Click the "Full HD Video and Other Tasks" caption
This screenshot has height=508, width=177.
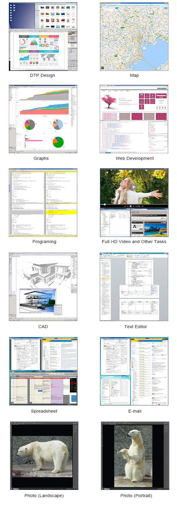point(134,242)
